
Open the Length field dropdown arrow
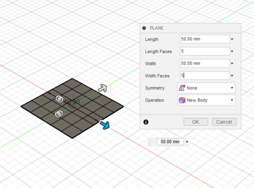click(232, 39)
